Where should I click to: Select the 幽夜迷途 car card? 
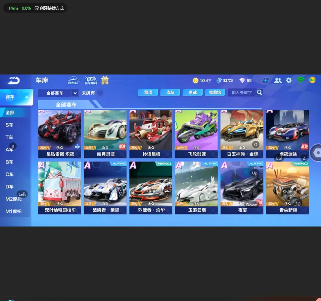pyautogui.click(x=288, y=134)
